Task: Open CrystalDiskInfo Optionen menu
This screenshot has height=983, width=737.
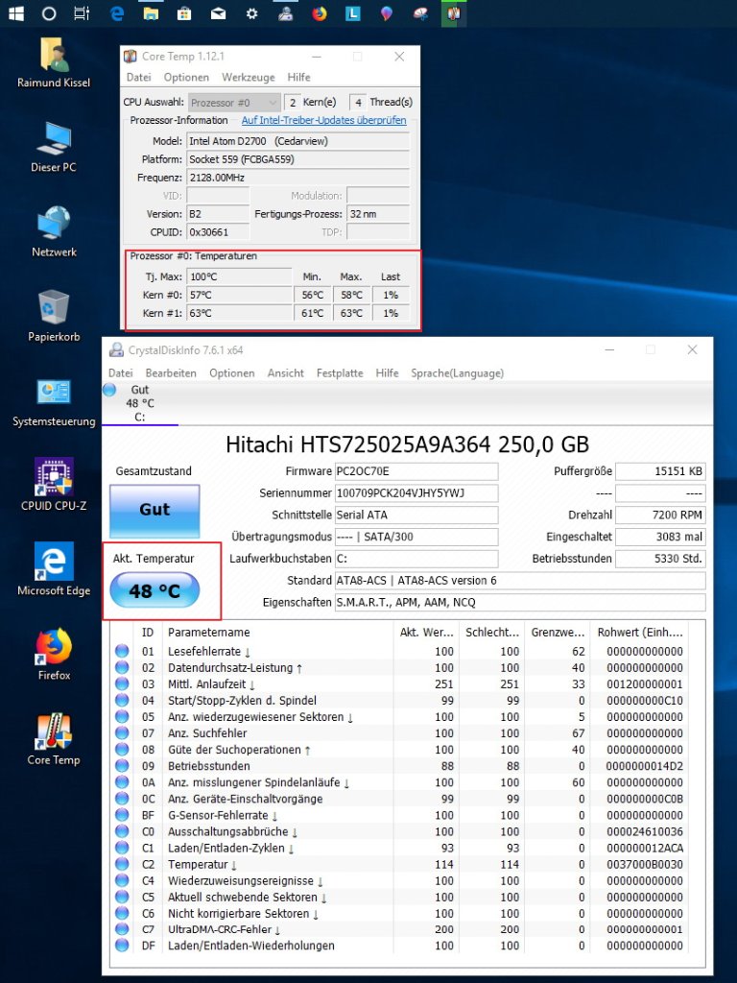Action: (232, 373)
